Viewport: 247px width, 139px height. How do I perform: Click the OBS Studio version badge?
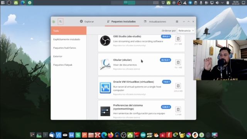click(166, 36)
